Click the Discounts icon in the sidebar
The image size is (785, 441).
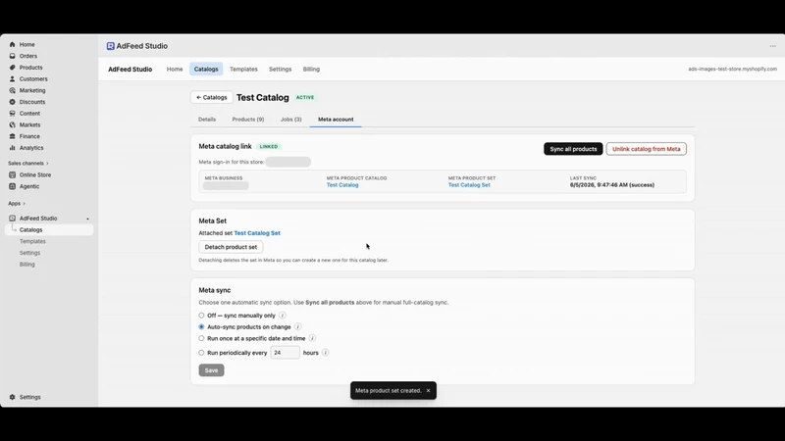coord(13,102)
